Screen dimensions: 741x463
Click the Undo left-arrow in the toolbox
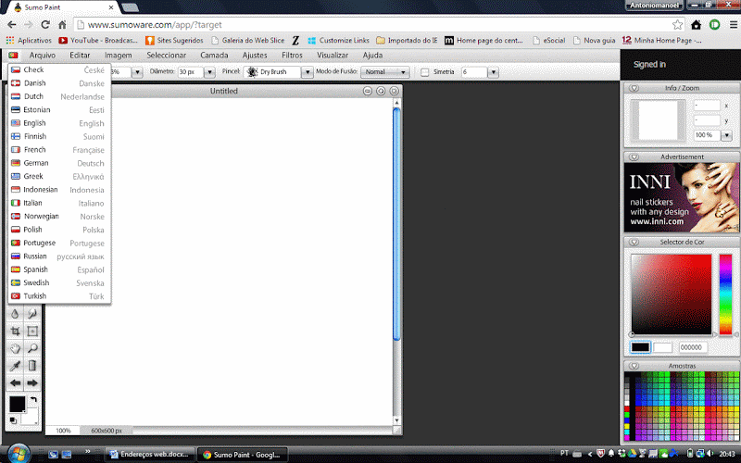15,382
